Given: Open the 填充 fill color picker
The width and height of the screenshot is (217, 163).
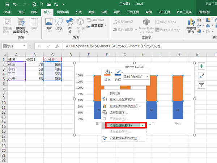Looking at the screenshot, I should pos(107,75).
